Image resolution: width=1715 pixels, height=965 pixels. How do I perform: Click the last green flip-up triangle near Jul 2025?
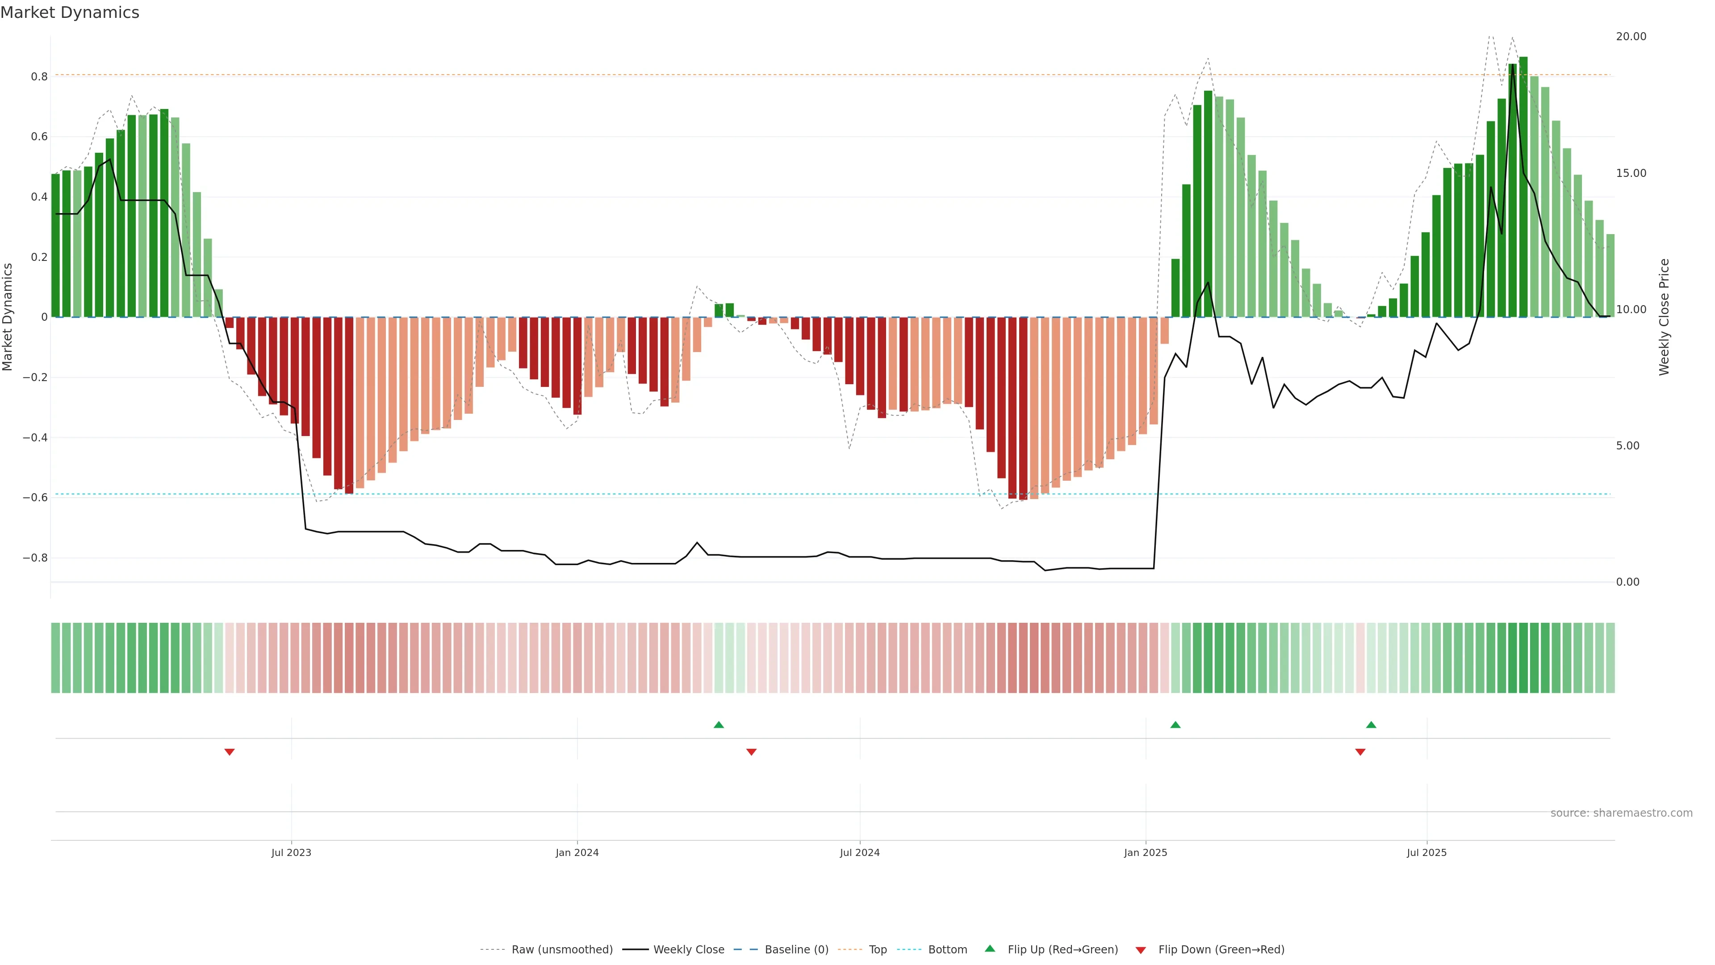tap(1371, 725)
